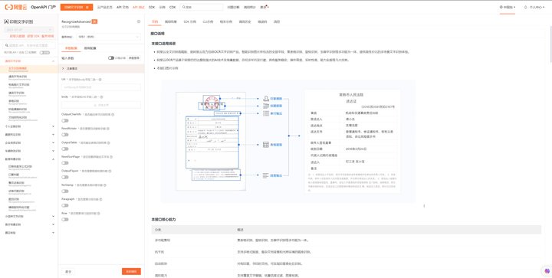Toggle the NoStamp switch
This screenshot has height=278, width=552.
point(65,191)
